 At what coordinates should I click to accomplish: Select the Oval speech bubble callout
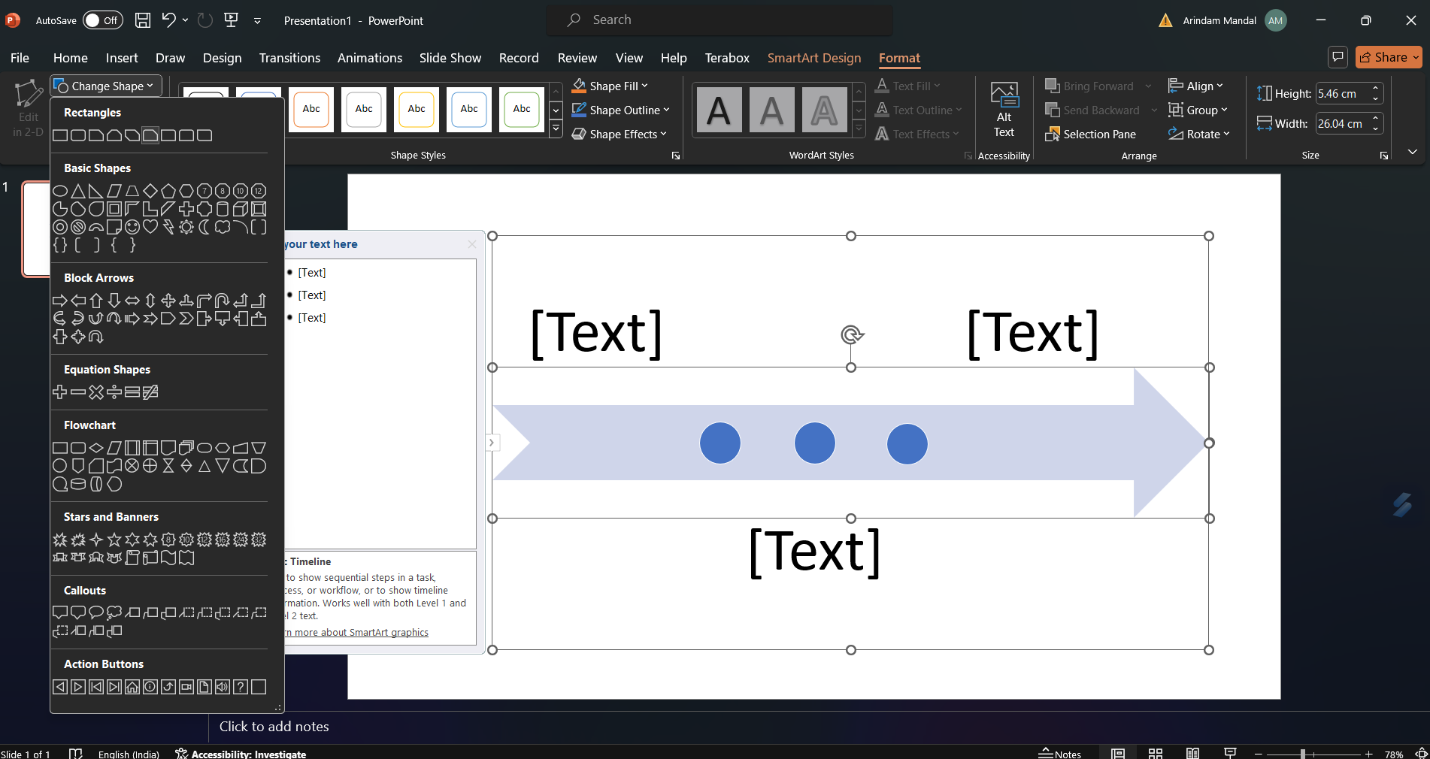pyautogui.click(x=96, y=613)
